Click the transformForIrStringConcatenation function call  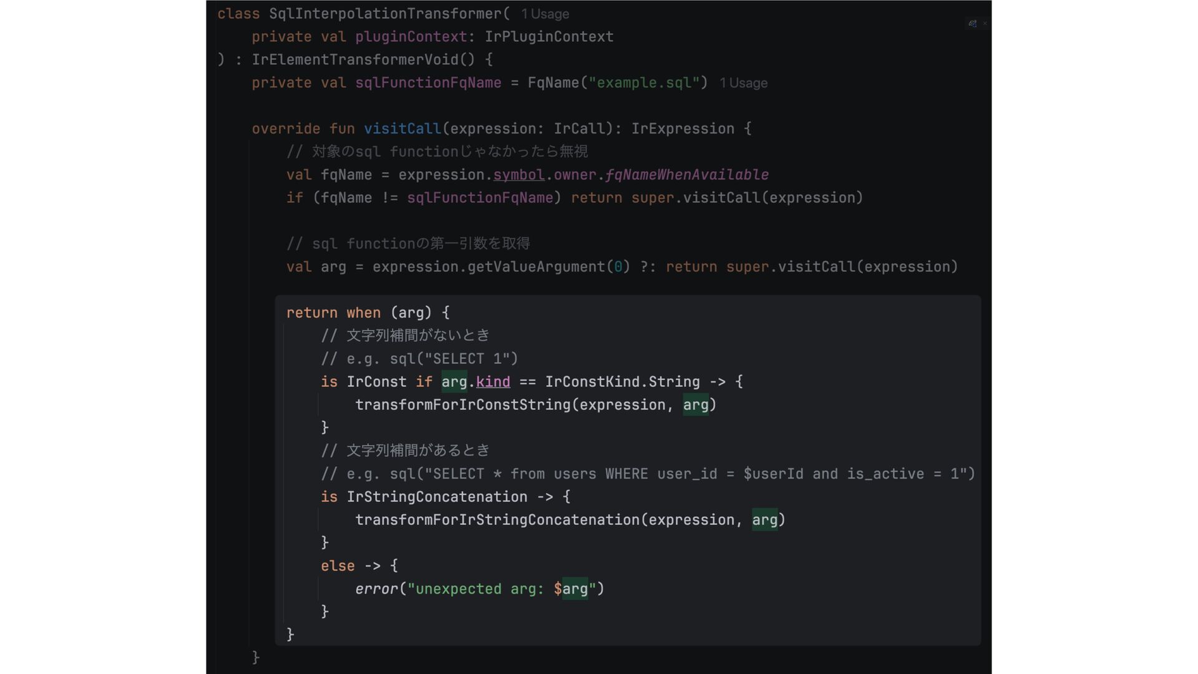[497, 520]
